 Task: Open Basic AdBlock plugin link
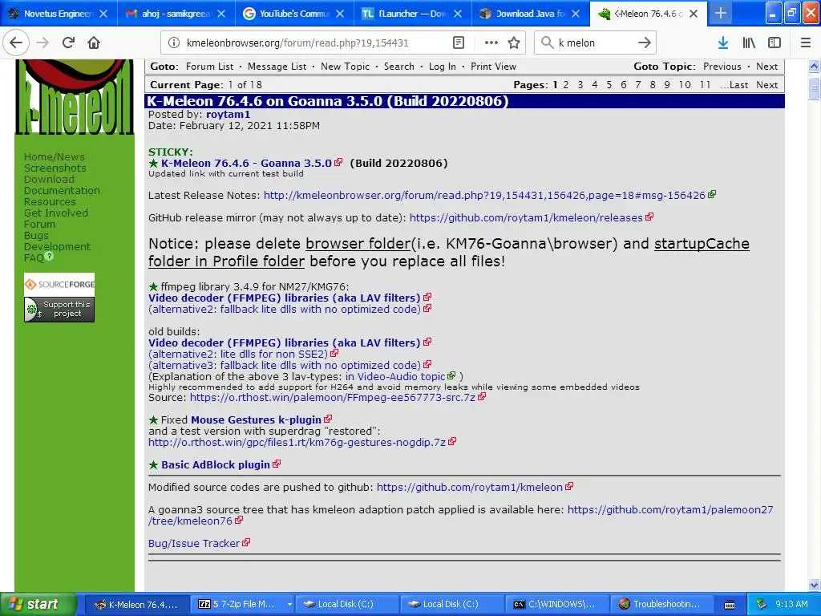tap(216, 465)
